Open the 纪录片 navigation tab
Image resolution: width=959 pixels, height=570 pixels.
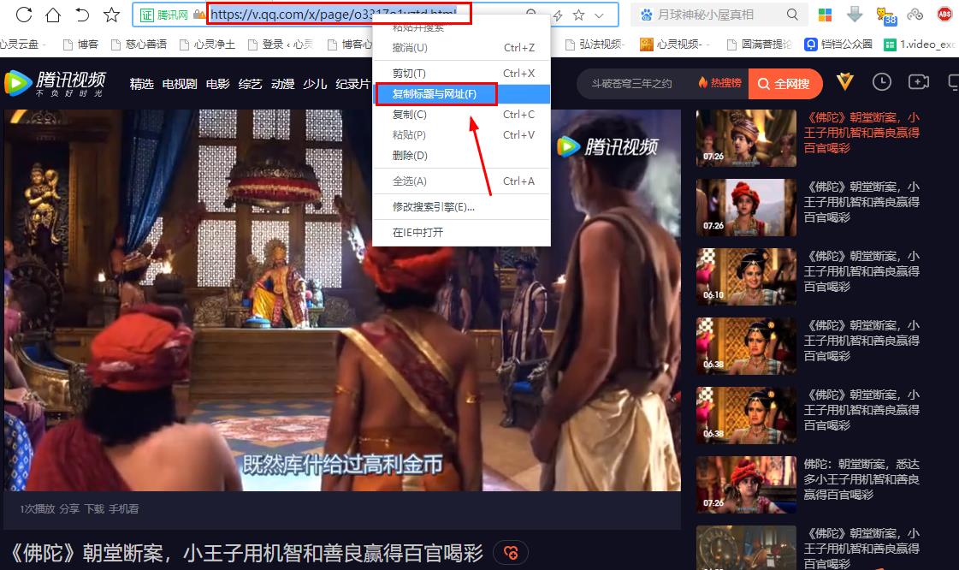353,84
